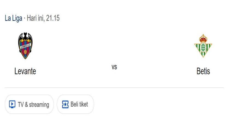Click the TV play icon

[12, 104]
